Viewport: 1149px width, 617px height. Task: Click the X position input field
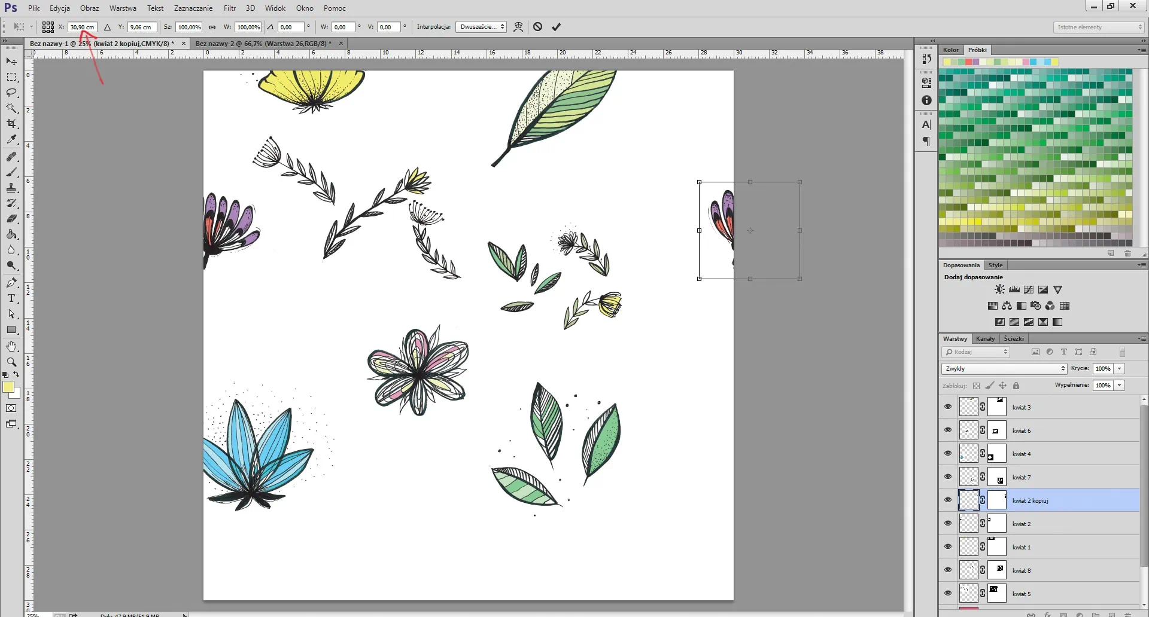(x=82, y=27)
